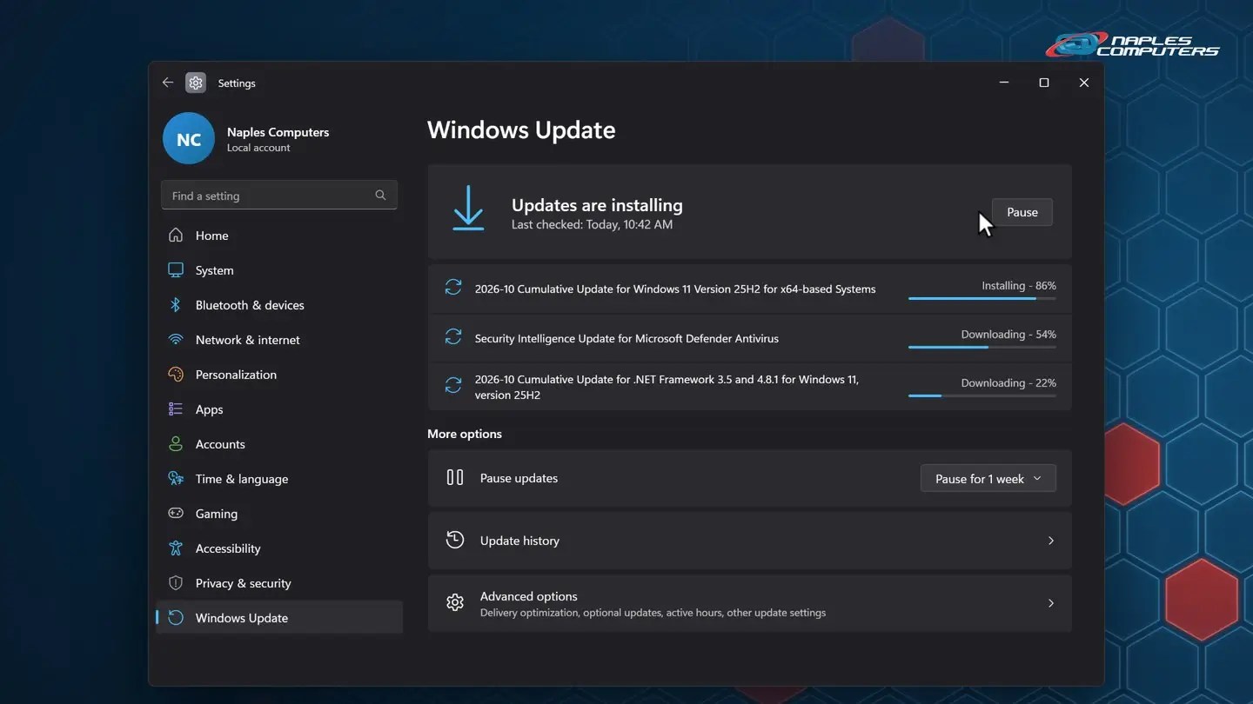Open the Pause for 1 week dropdown
The image size is (1253, 704).
point(988,479)
